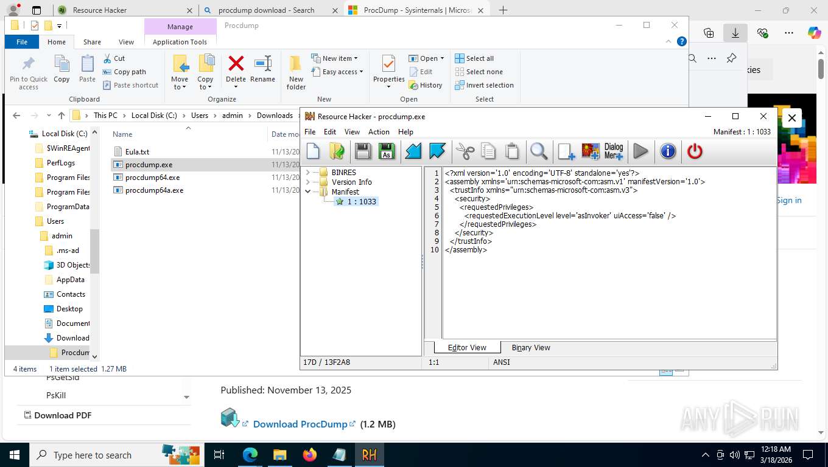Open New item dropdown

pos(334,58)
